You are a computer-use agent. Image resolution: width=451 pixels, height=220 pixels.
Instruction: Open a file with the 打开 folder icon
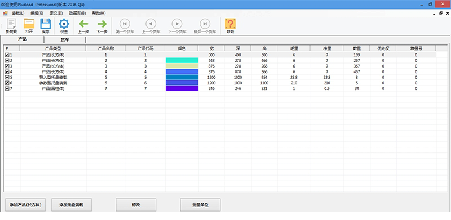coord(29,24)
